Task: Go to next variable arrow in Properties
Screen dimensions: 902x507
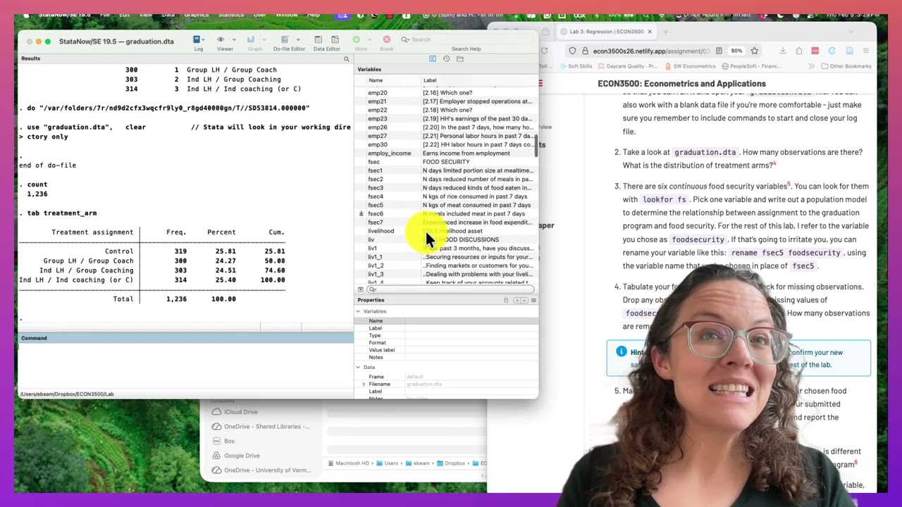Action: 524,300
